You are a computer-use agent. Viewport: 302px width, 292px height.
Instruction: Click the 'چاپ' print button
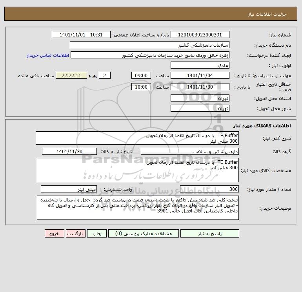[x=97, y=234]
